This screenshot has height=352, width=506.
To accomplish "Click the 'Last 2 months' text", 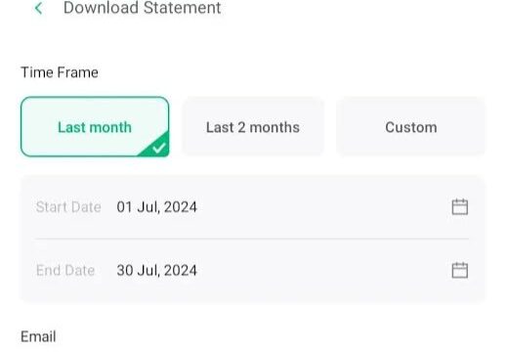I will pyautogui.click(x=253, y=127).
